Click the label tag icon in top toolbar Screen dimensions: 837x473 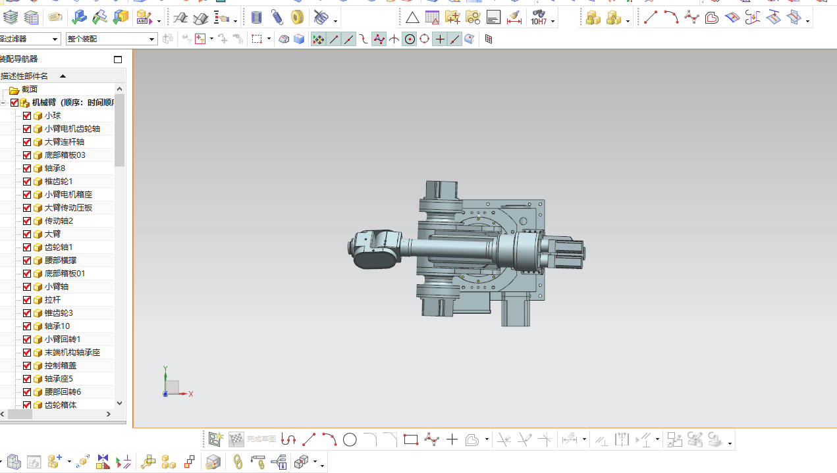(x=56, y=18)
